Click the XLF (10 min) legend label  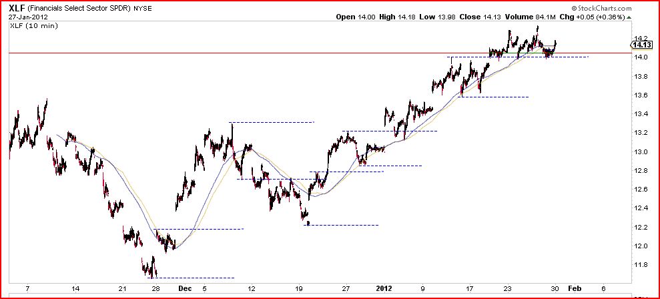pos(35,26)
